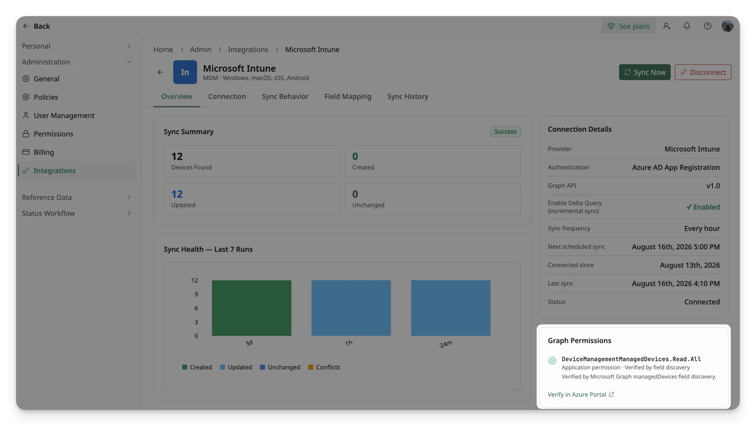
Task: Click the 12 Updated card
Action: [252, 199]
